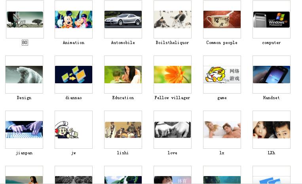This screenshot has height=184, width=302.
Task: Select the jw cartoon police officer thumbnail
Action: [74, 130]
